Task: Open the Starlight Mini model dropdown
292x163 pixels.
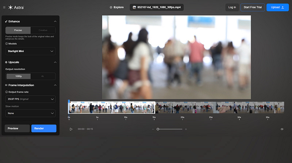Action: tap(31, 51)
